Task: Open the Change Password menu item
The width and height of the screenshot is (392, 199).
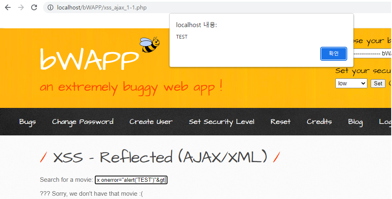Action: 83,122
